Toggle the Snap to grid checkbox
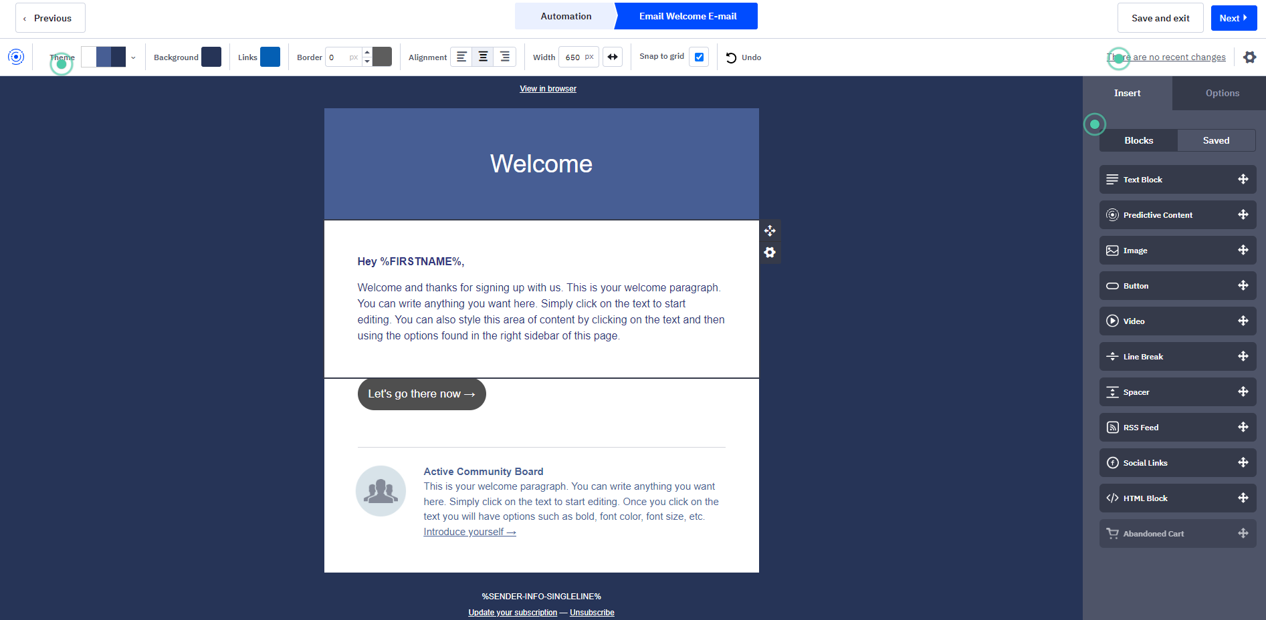The height and width of the screenshot is (620, 1266). (x=699, y=57)
